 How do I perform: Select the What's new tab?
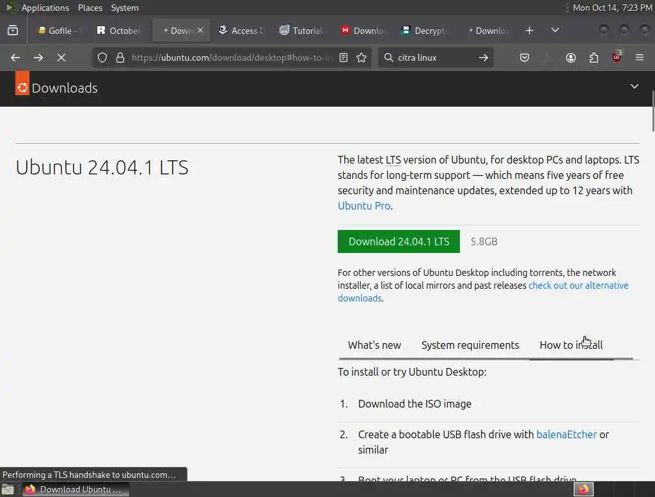coord(374,345)
